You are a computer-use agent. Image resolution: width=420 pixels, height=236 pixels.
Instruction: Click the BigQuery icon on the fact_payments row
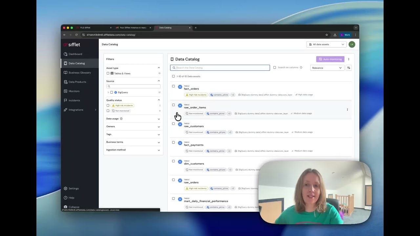(180, 143)
